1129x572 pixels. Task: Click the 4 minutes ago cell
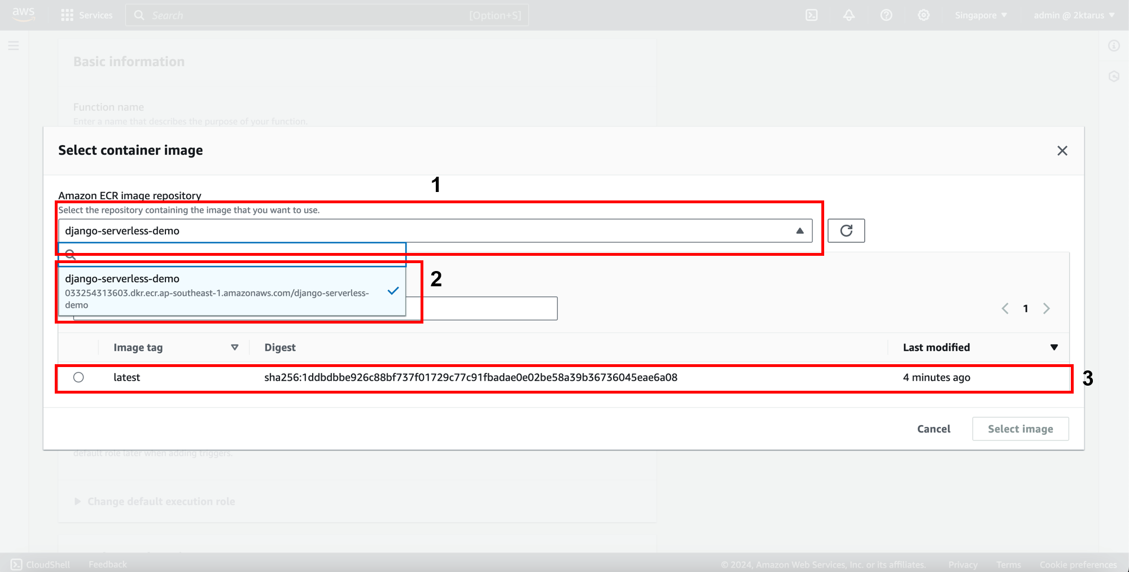937,377
